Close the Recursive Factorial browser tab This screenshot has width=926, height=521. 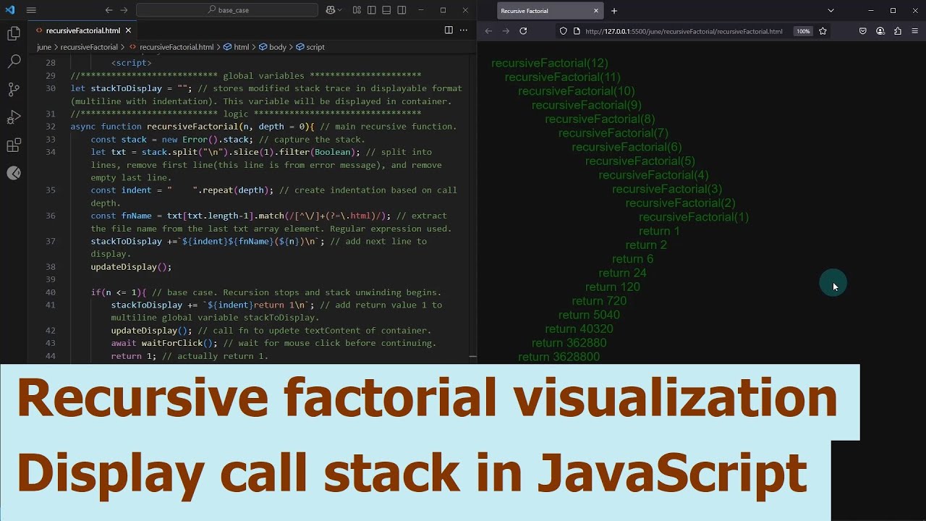[596, 11]
